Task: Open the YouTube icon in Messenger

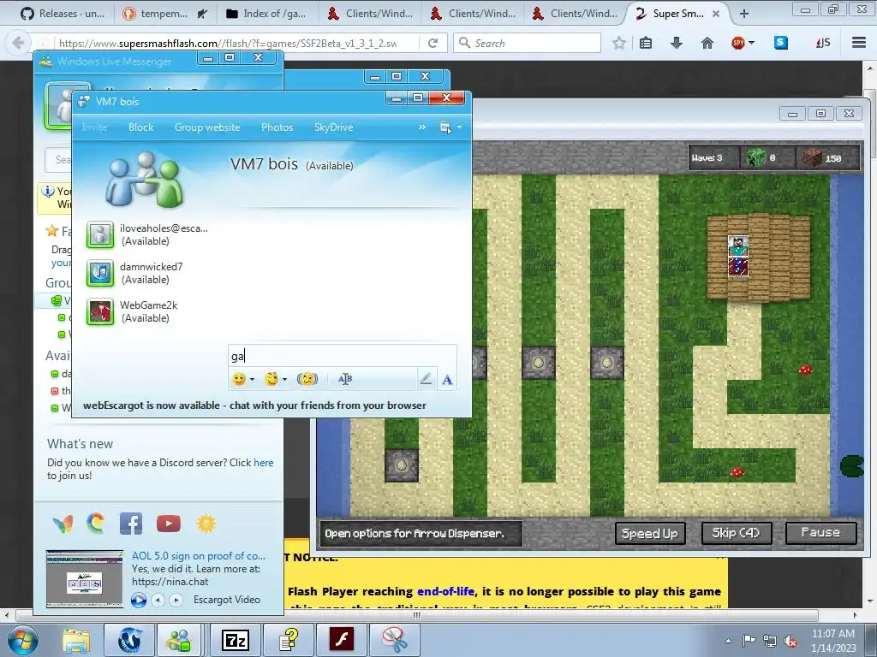Action: click(169, 524)
